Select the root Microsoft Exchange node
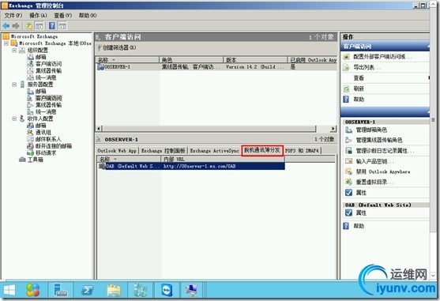This screenshot has height=301, width=440. coord(34,36)
